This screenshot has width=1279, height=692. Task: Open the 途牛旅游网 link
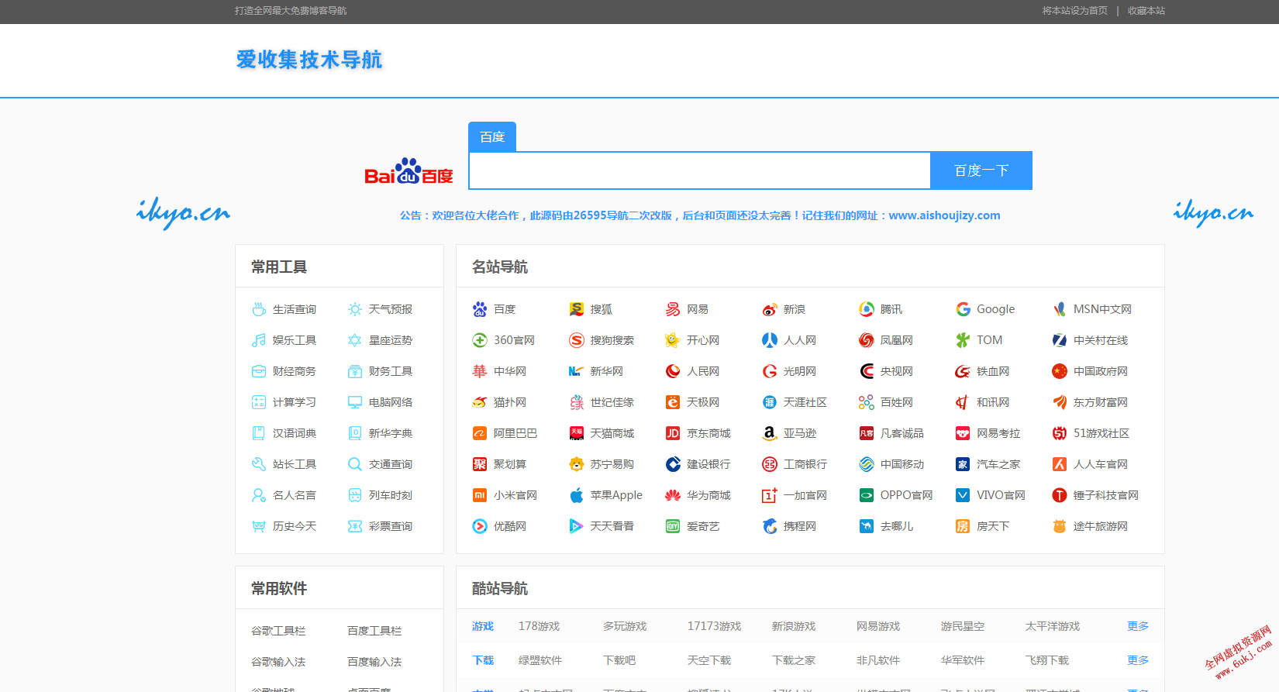1101,526
